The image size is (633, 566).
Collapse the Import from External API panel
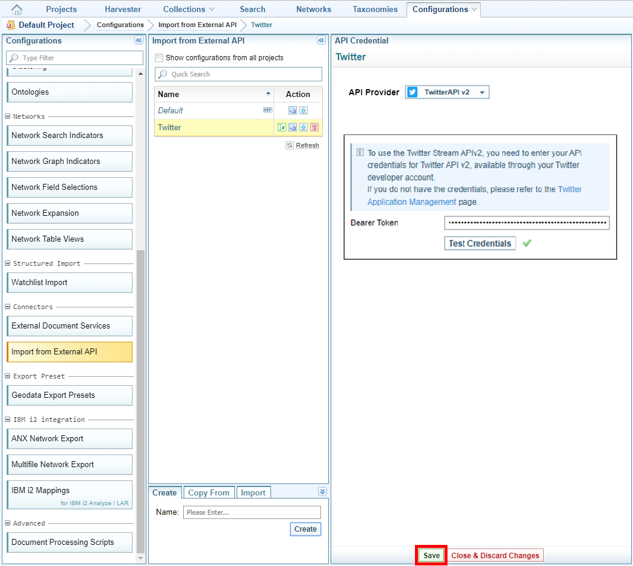tap(321, 40)
